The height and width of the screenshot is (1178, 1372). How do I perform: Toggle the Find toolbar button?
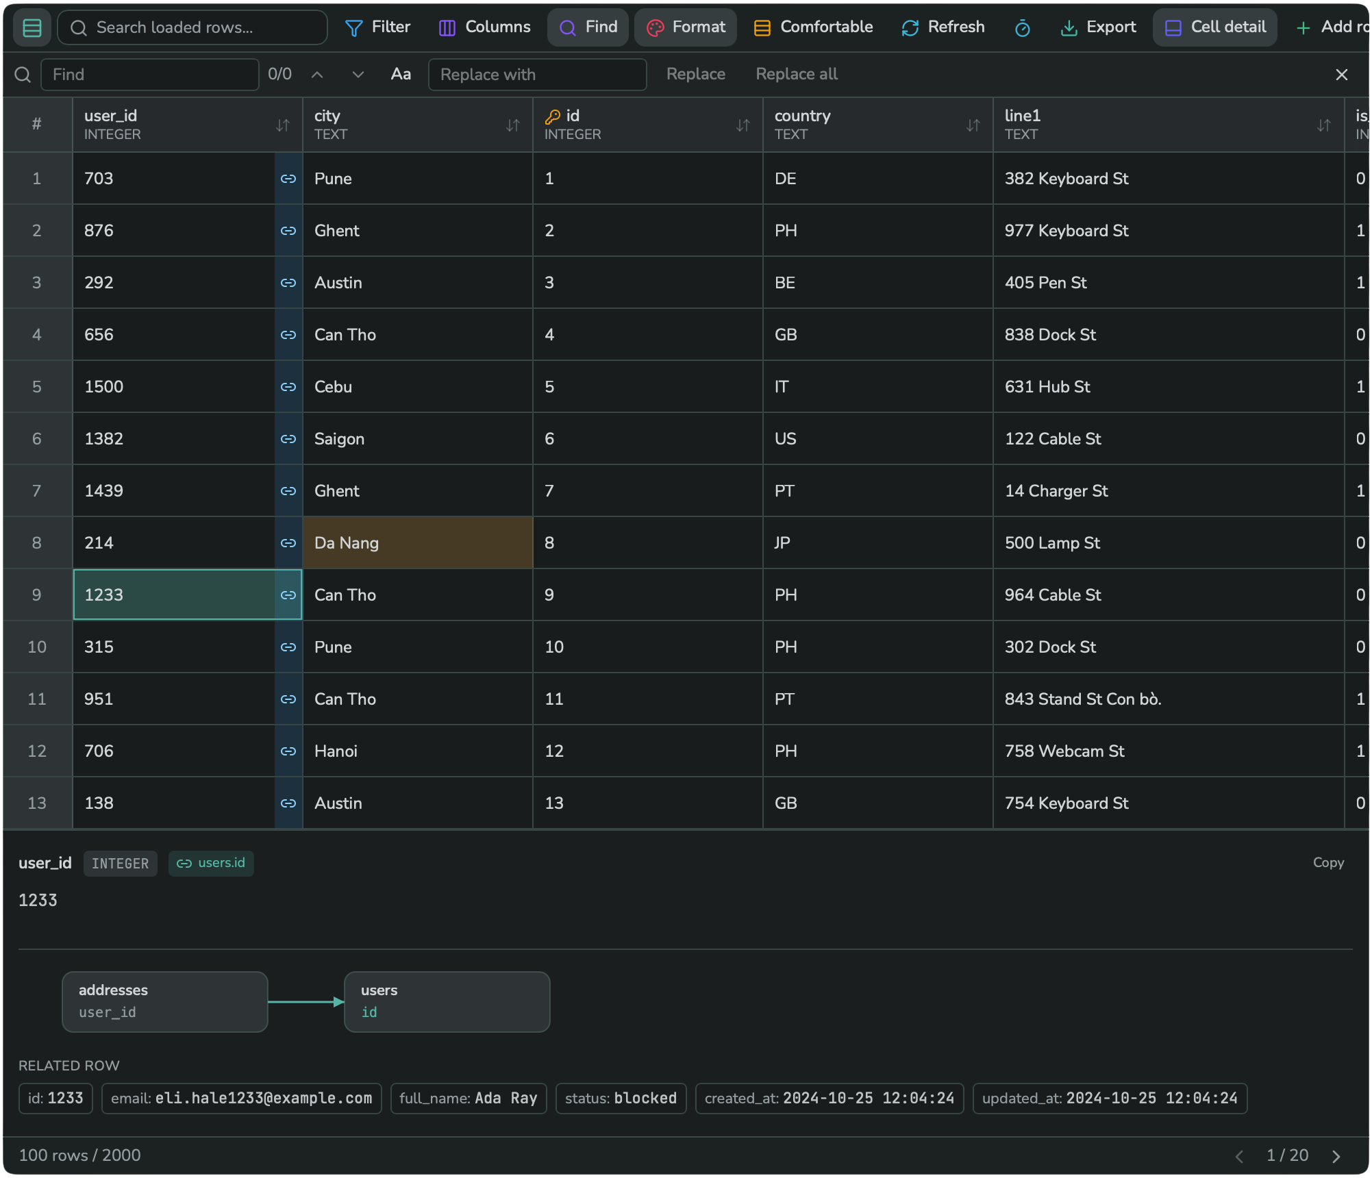pos(588,27)
